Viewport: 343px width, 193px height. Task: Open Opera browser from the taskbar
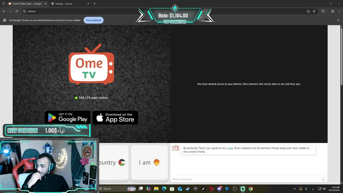point(211,189)
